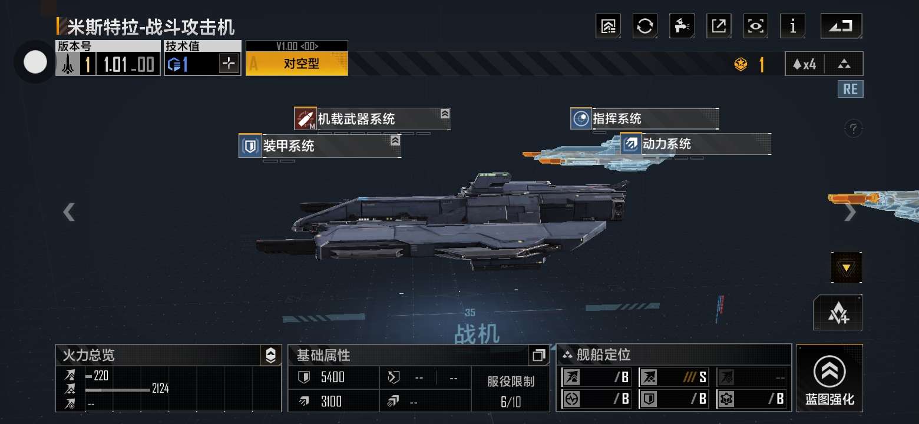Click the tech value plus icon
This screenshot has height=424, width=919.
point(229,64)
